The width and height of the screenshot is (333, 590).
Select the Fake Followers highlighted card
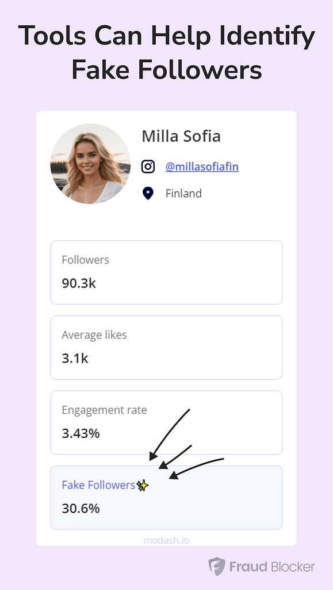point(166,497)
